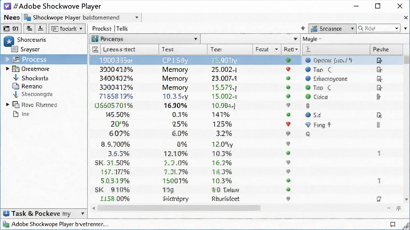410x230 pixels.
Task: Open the Toclult dropdown
Action: [67, 28]
